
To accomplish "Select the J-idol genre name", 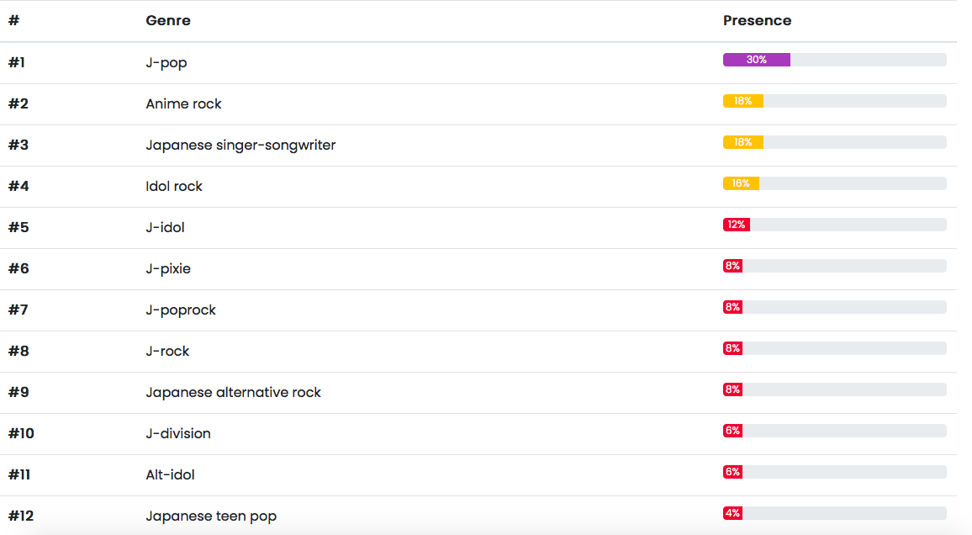I will (x=165, y=227).
